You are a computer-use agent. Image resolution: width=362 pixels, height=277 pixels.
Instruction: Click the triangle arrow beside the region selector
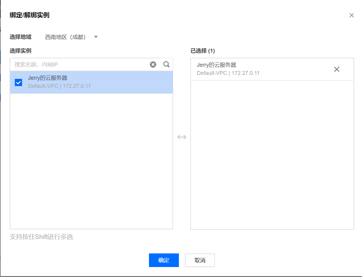(x=96, y=37)
